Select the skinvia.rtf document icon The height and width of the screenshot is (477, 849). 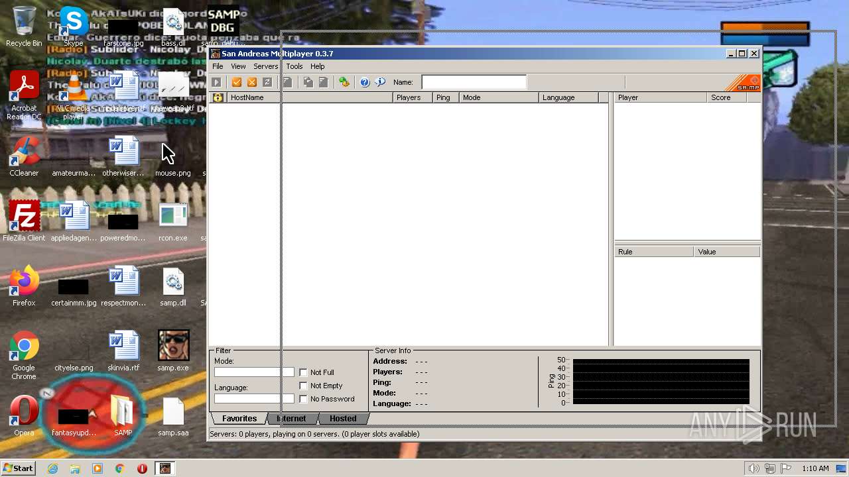(x=123, y=352)
